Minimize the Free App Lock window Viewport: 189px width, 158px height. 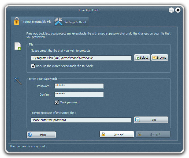[x=171, y=10]
